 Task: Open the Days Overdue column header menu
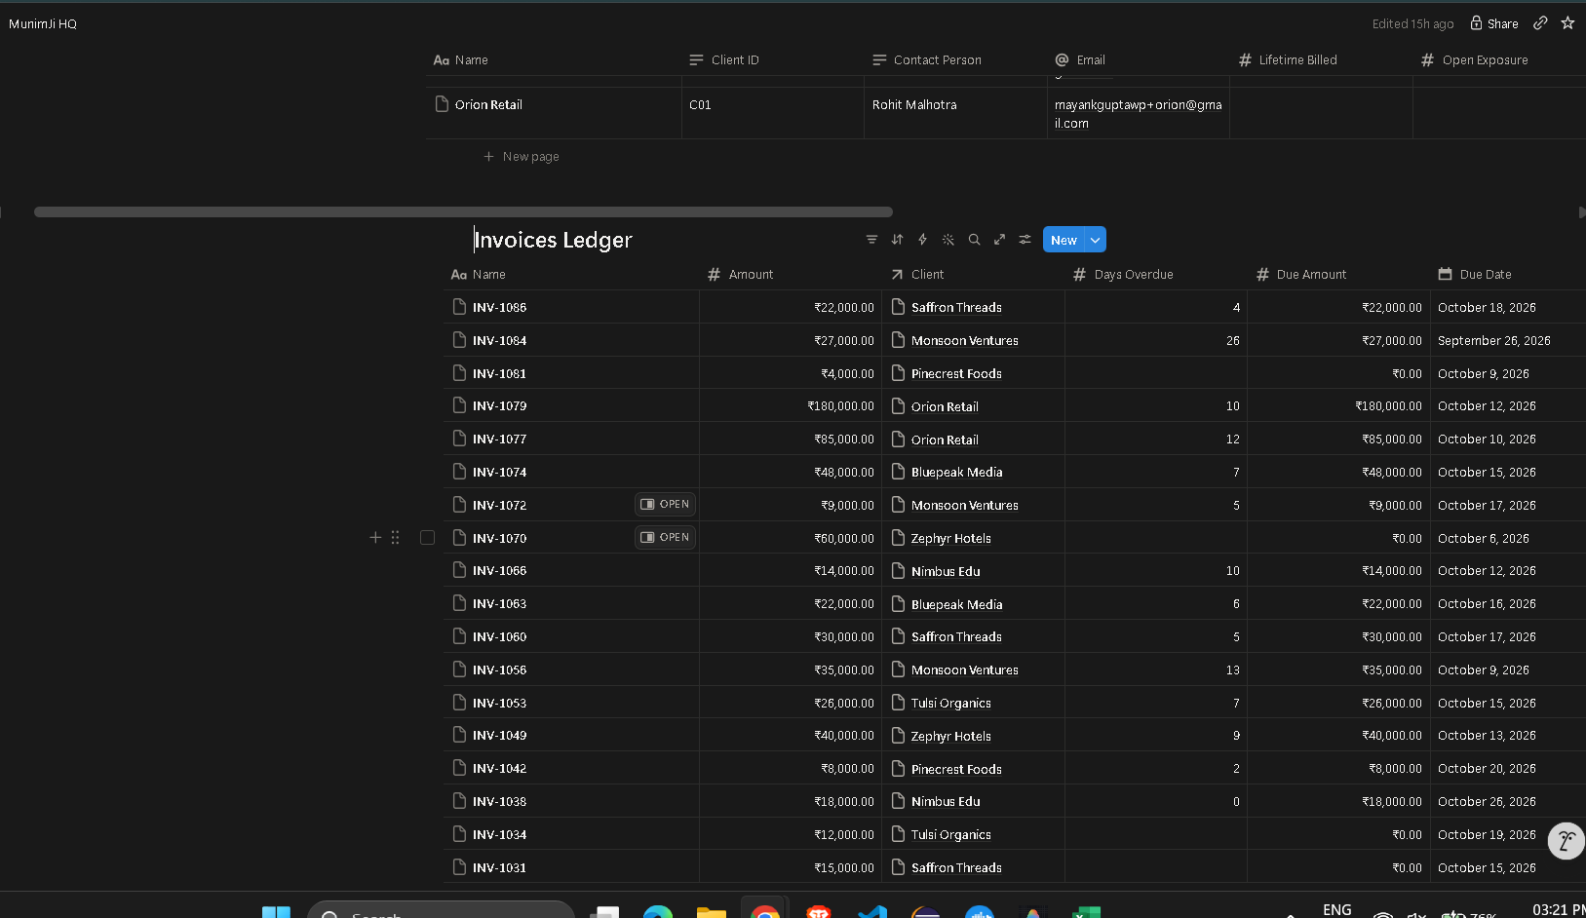(1156, 275)
